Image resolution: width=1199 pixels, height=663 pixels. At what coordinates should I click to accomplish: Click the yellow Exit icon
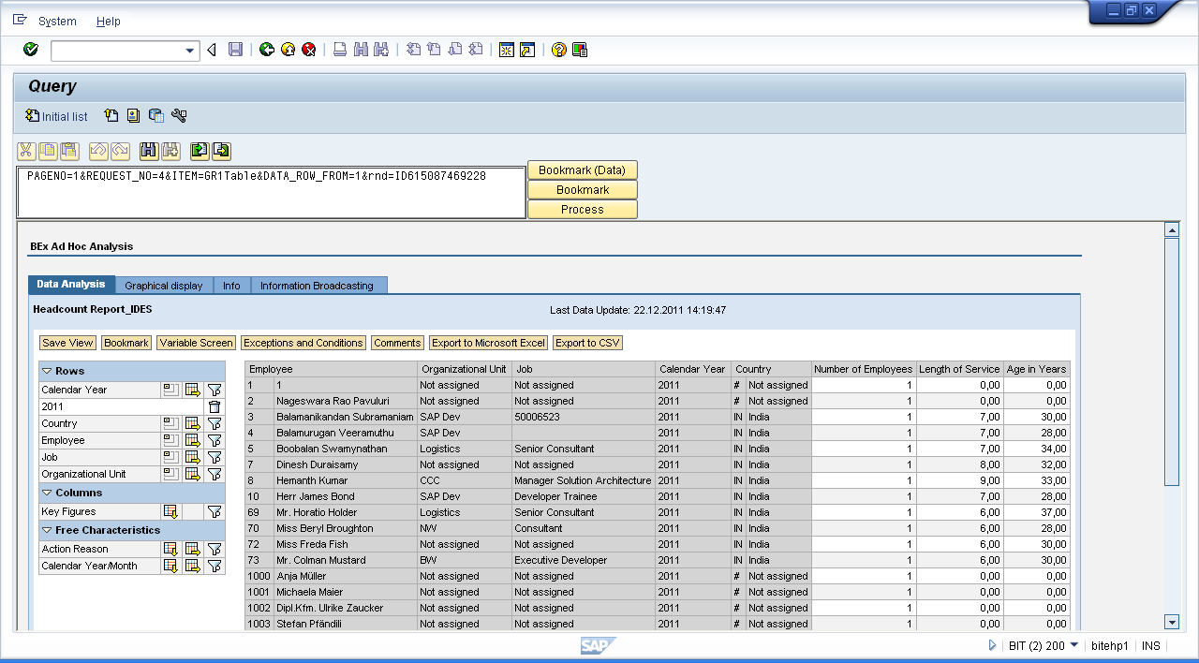coord(288,50)
